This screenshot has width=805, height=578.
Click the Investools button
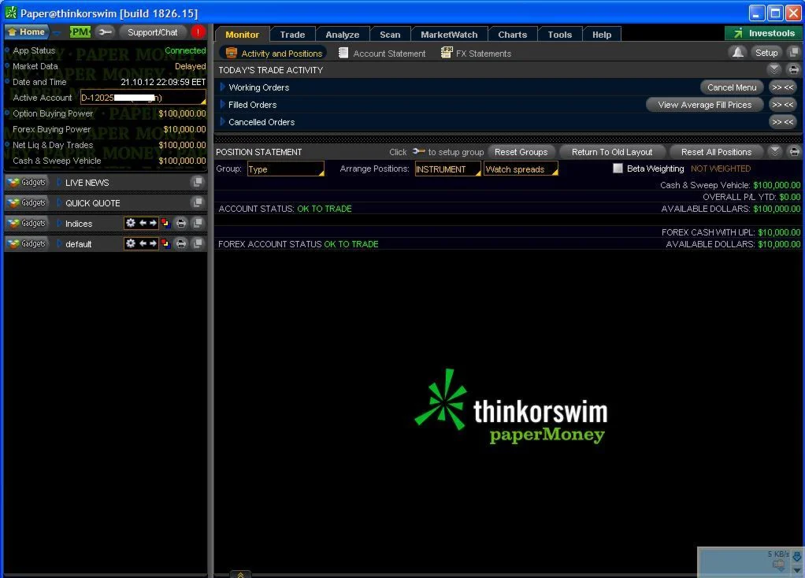[764, 33]
